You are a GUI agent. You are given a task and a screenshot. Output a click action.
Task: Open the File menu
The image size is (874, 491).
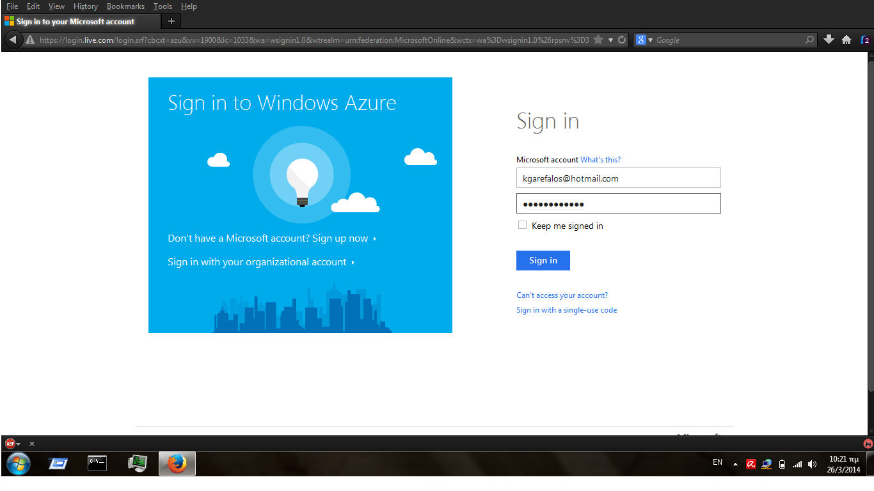(x=12, y=6)
